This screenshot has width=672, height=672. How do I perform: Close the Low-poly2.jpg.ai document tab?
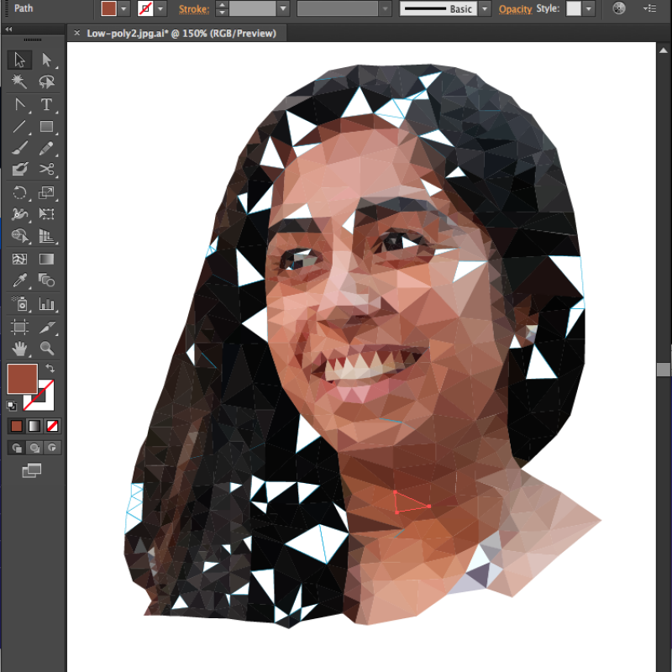tap(77, 33)
